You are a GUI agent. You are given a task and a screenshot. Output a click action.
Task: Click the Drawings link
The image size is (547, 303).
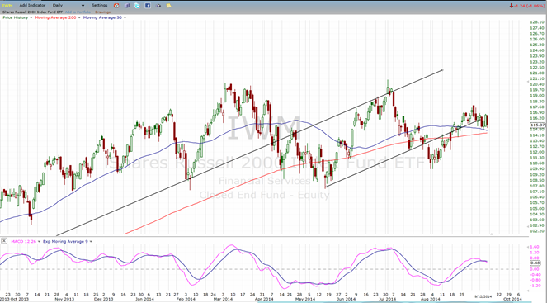(x=102, y=12)
